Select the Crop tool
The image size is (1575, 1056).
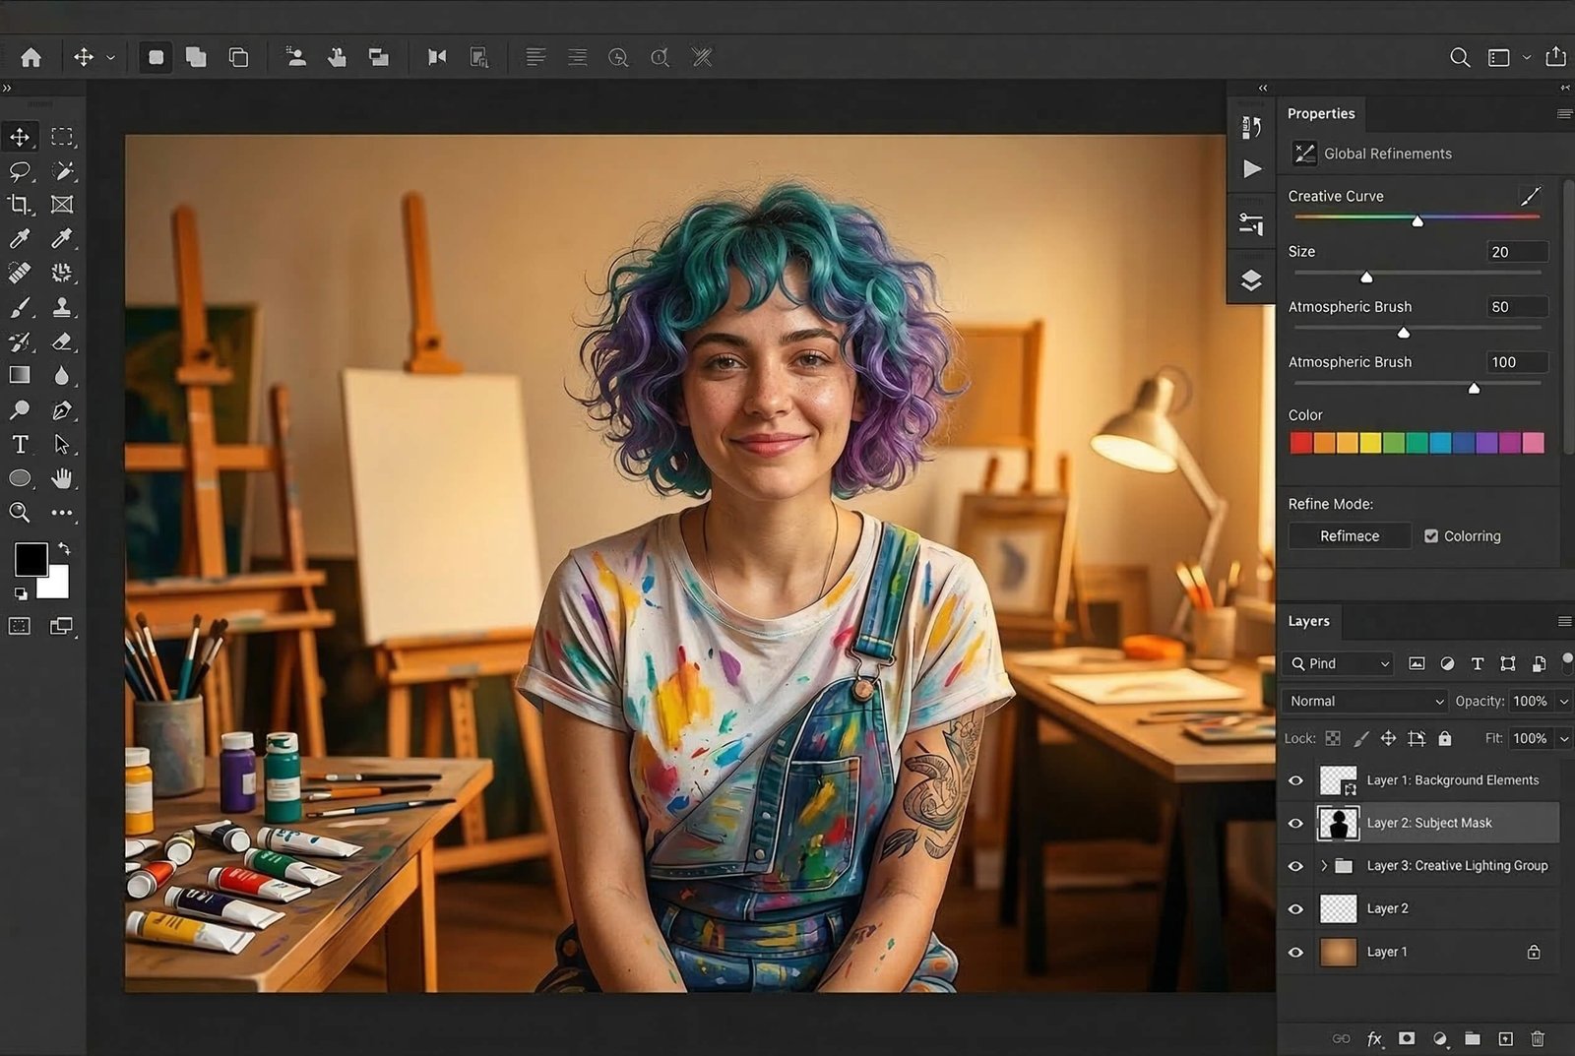[20, 205]
